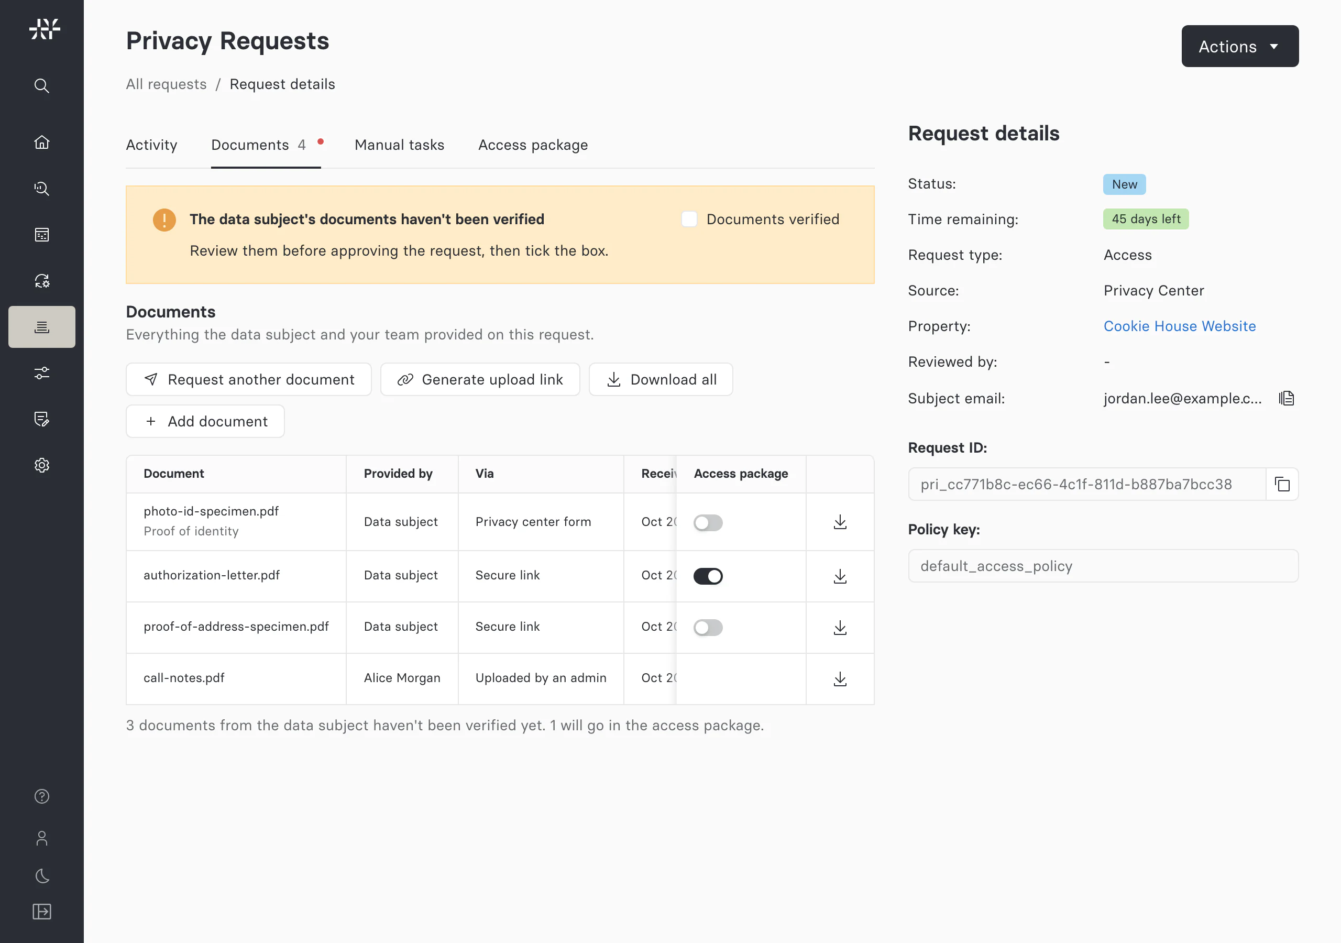
Task: Download authorization-letter.pdf
Action: click(840, 576)
